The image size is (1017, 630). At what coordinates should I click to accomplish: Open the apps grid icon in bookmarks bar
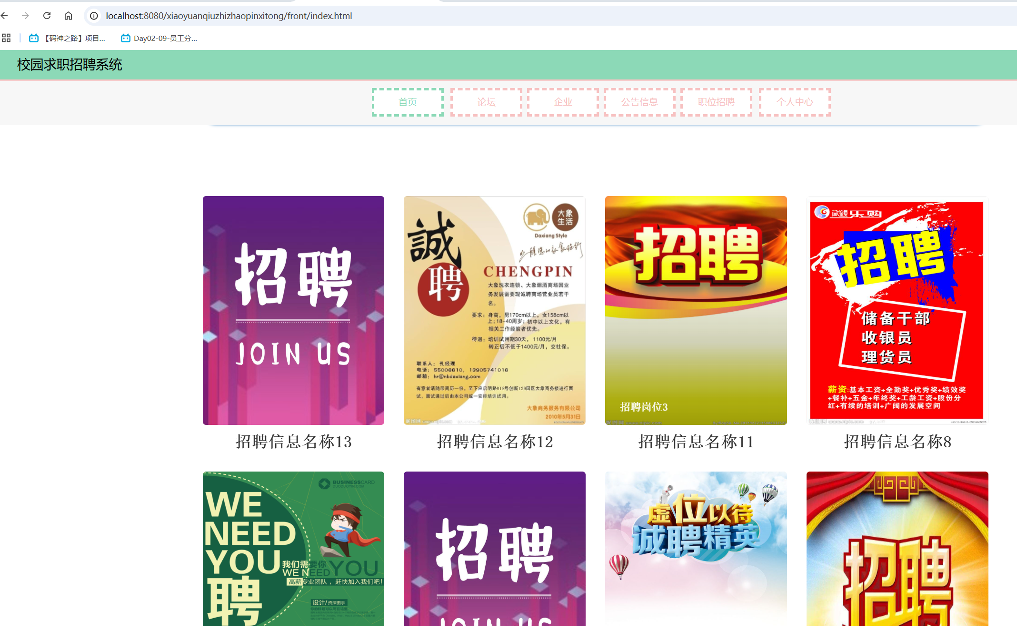(6, 38)
